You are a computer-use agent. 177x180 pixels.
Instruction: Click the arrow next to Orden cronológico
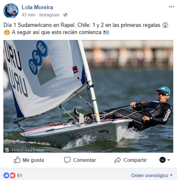click(171, 175)
